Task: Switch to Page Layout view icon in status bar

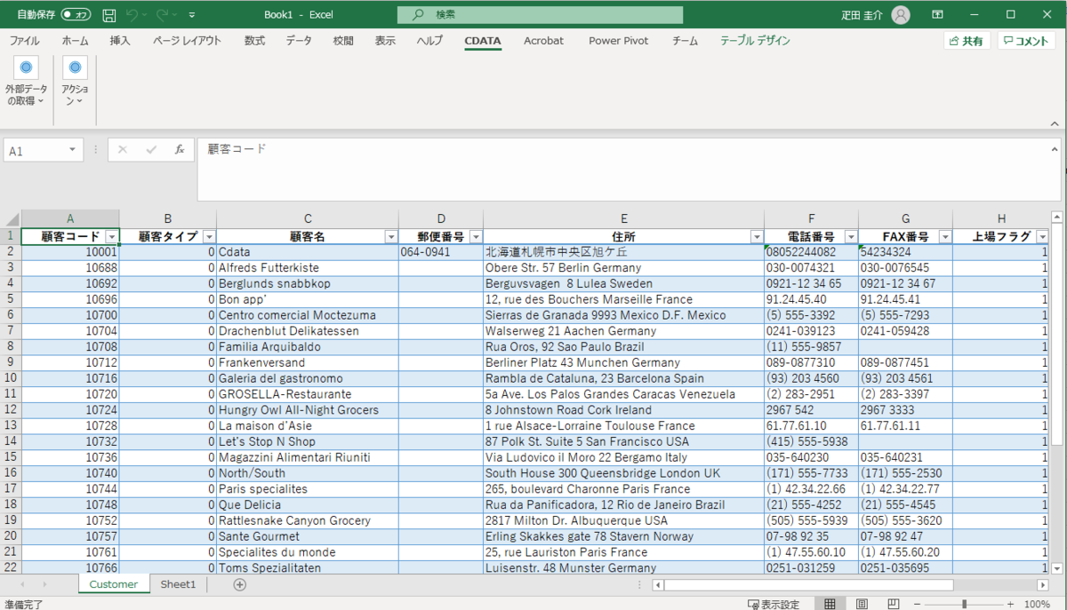Action: [x=861, y=603]
